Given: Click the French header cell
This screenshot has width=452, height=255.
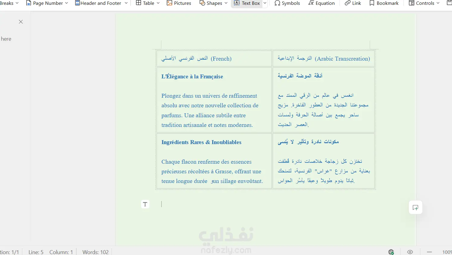Looking at the screenshot, I should [214, 58].
